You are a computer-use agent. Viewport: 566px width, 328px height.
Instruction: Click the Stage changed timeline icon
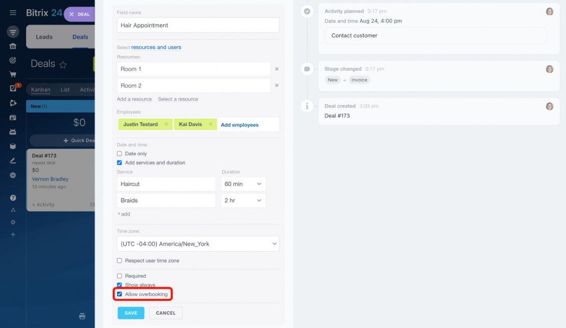[307, 69]
